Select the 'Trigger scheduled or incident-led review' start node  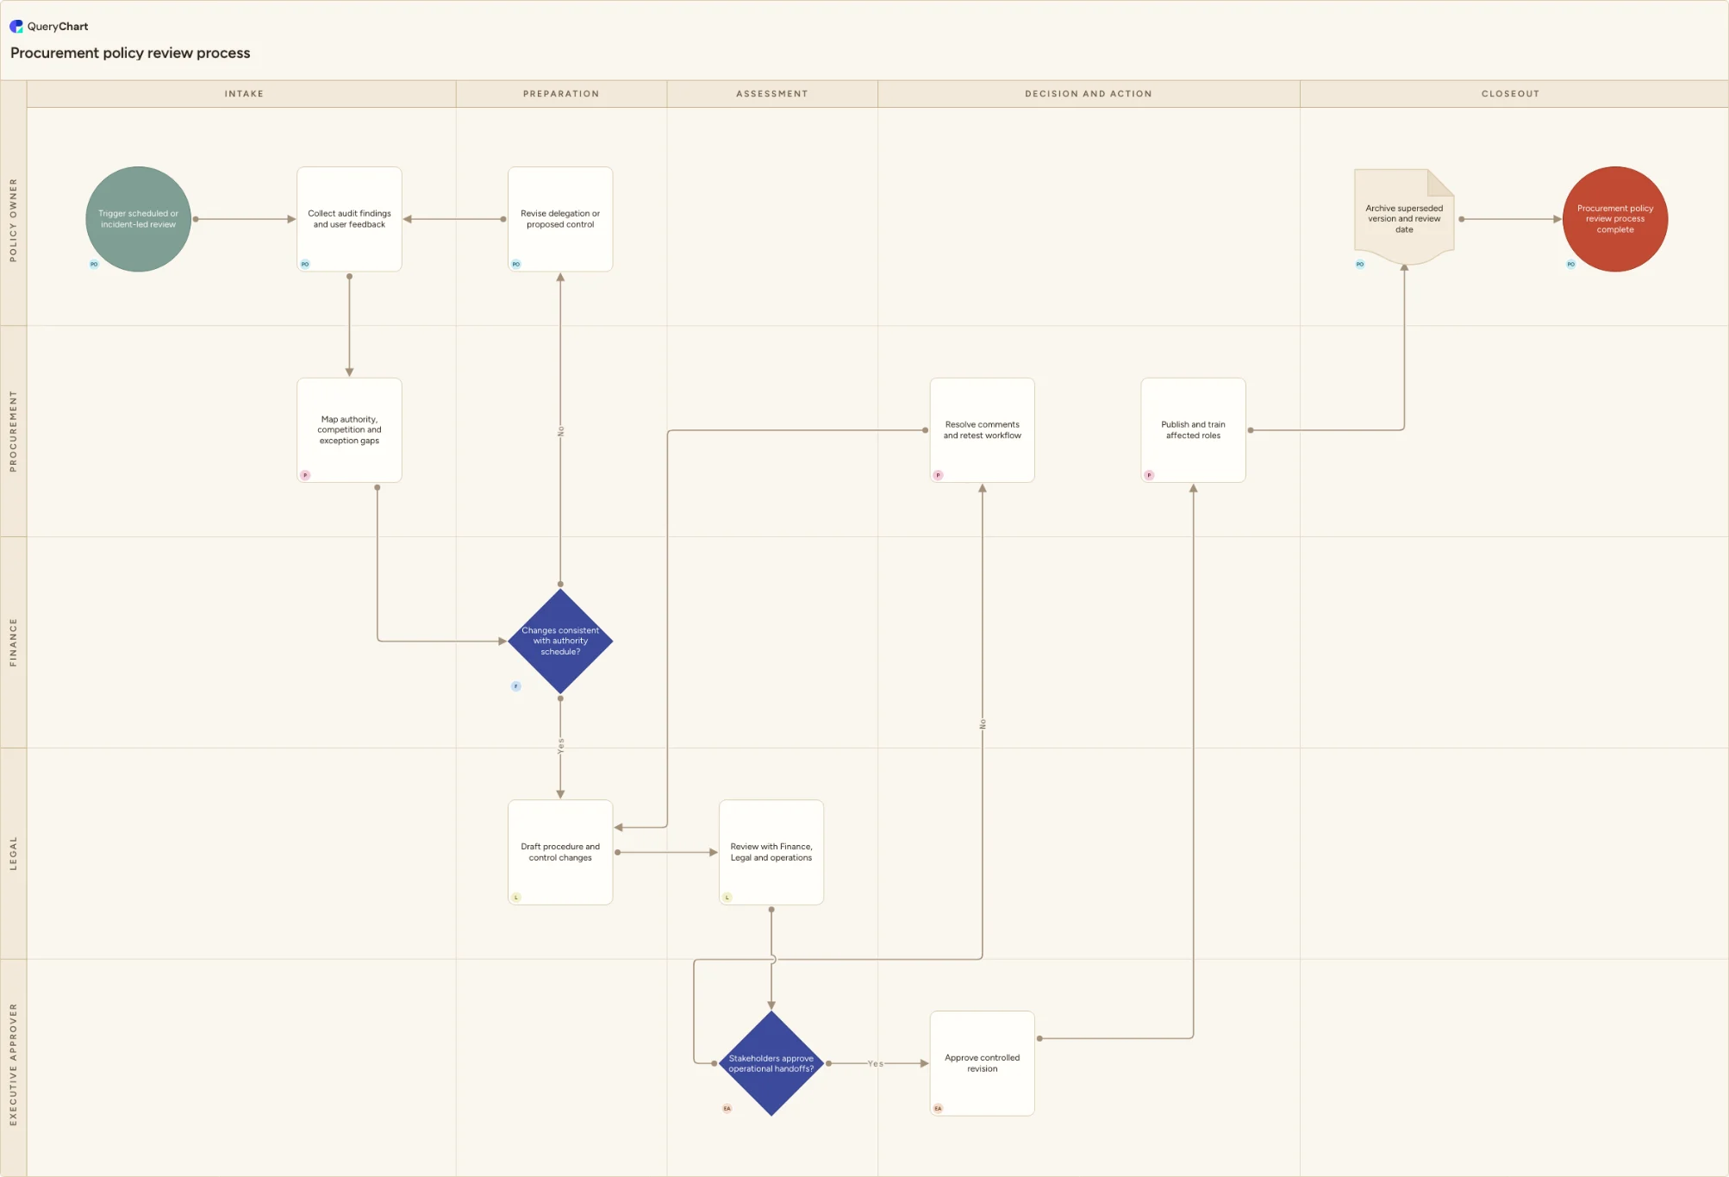point(138,219)
